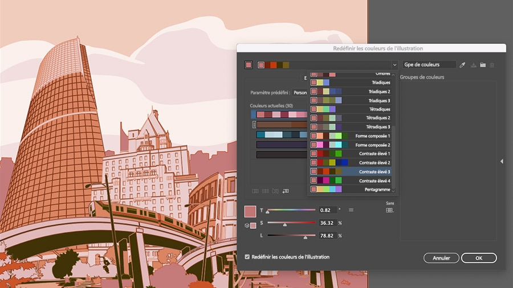Click the small in-gamut color swatch beside S
This screenshot has width=513, height=288.
pyautogui.click(x=253, y=225)
